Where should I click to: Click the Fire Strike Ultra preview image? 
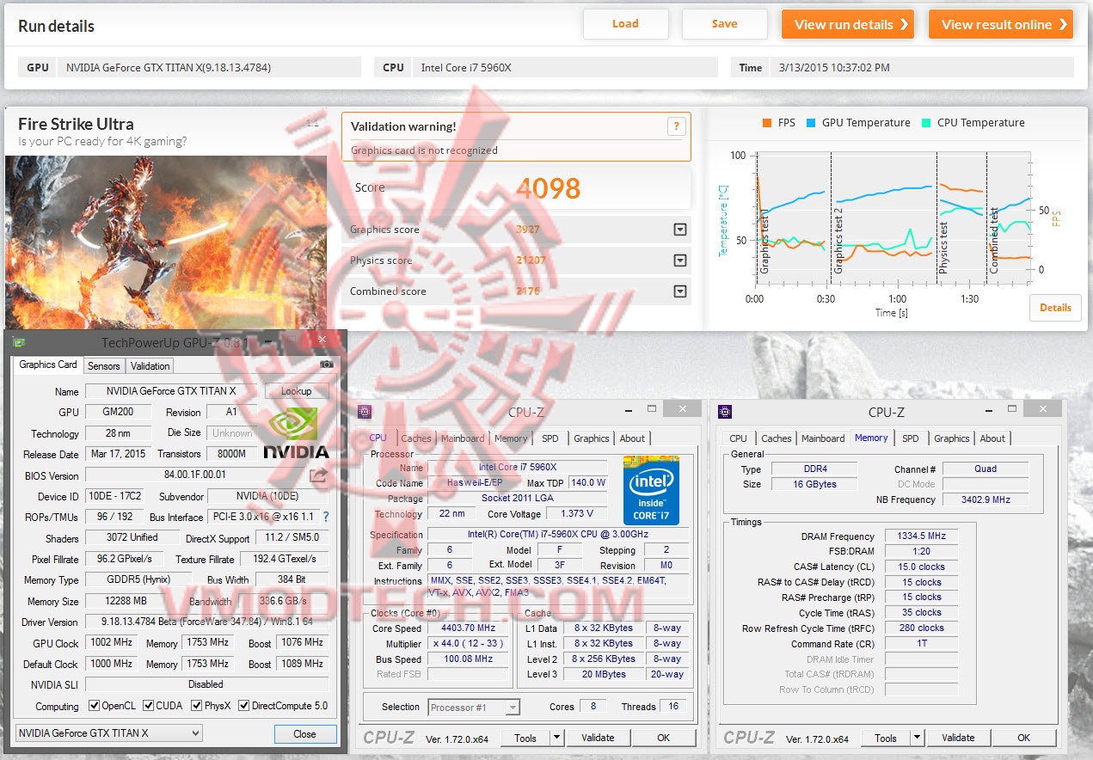[166, 242]
